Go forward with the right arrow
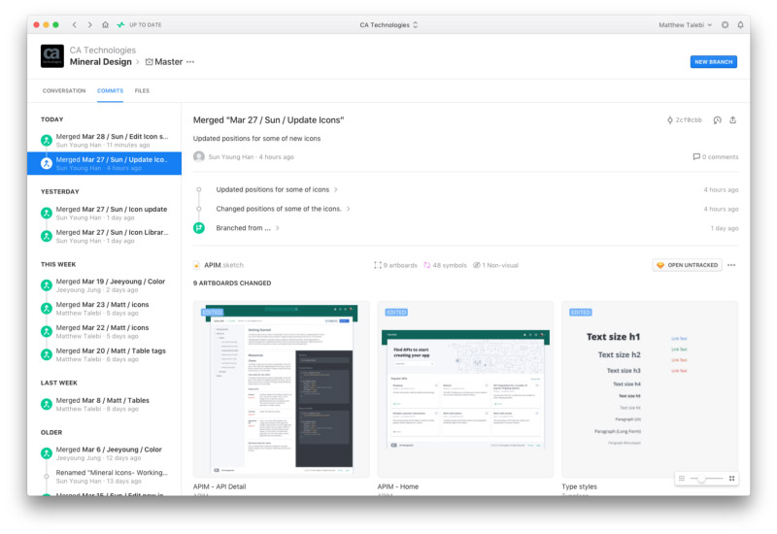This screenshot has width=777, height=534. (89, 25)
